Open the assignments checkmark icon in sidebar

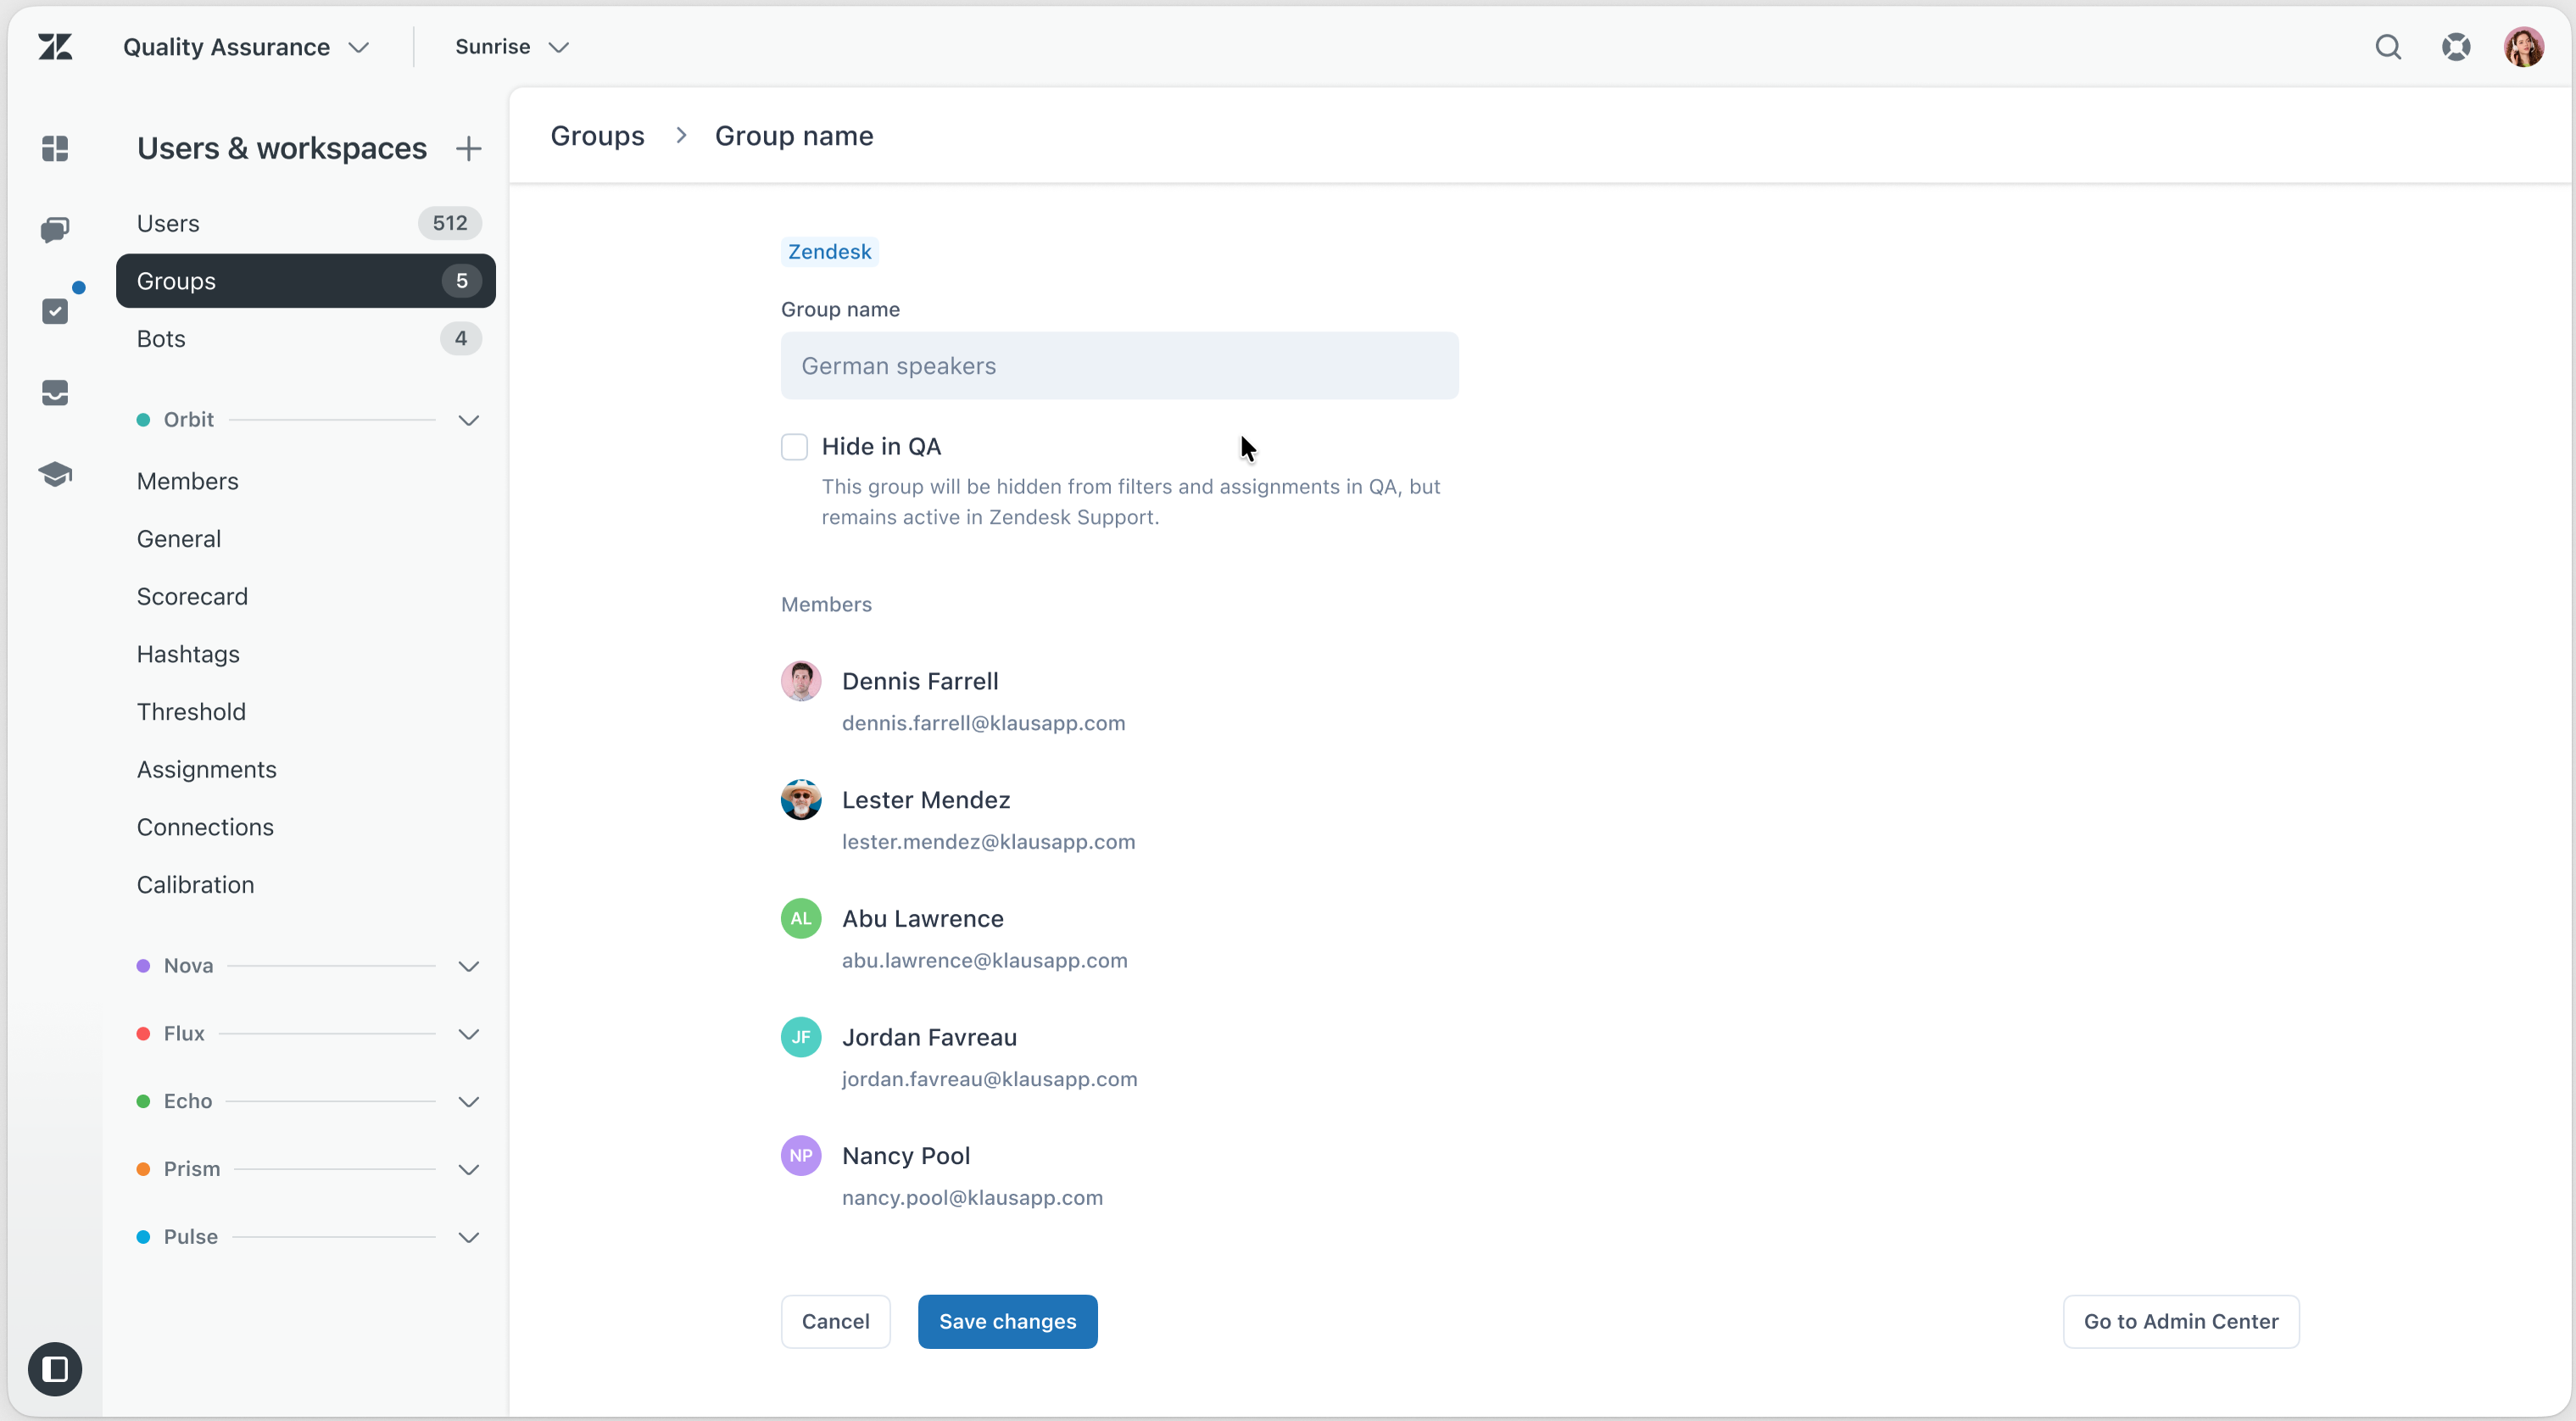(55, 311)
